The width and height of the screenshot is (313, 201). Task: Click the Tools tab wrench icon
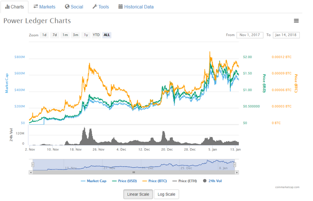tap(94, 6)
